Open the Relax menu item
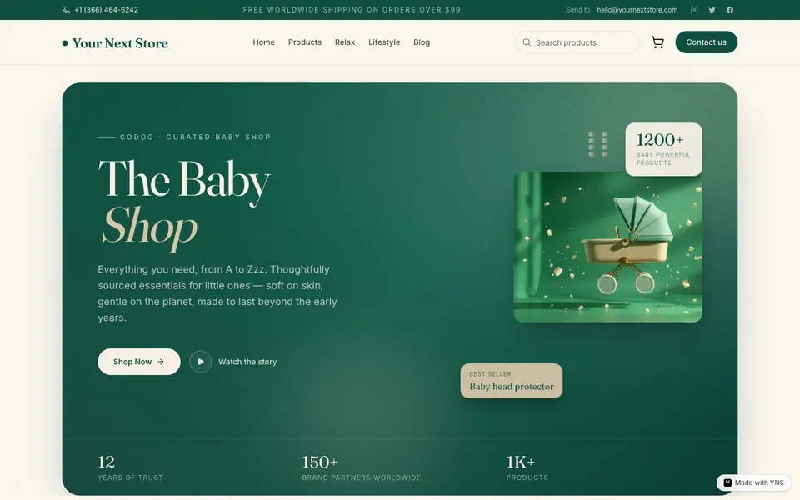The height and width of the screenshot is (500, 800). point(345,42)
